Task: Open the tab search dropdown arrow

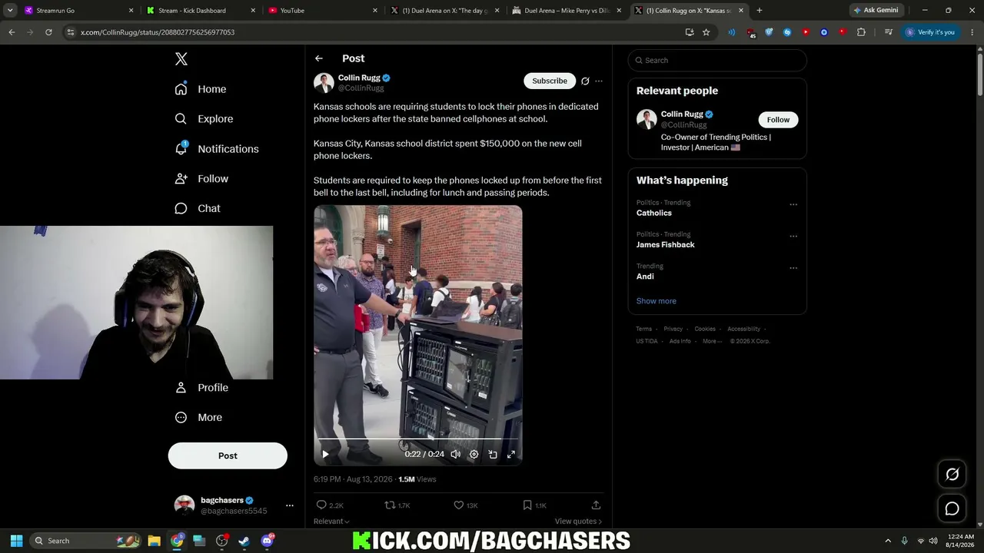Action: [10, 11]
